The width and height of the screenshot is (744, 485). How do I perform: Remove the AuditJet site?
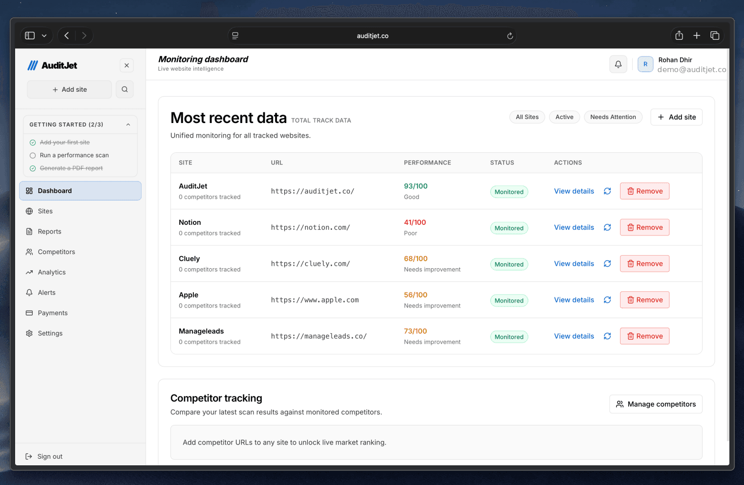tap(645, 191)
